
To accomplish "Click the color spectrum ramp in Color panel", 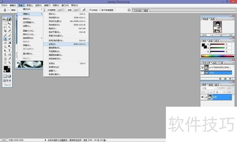I will point(216,56).
